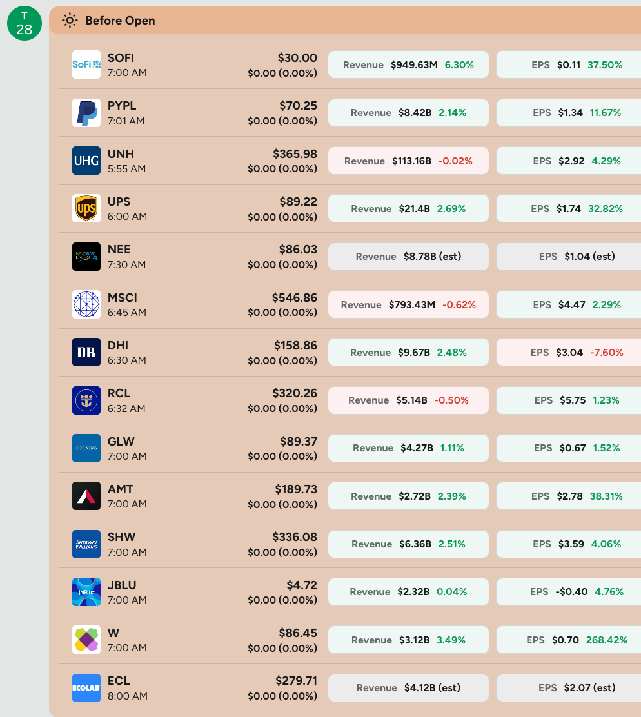
Task: Select NEE EPS $1.04 estimate card
Action: (x=569, y=257)
